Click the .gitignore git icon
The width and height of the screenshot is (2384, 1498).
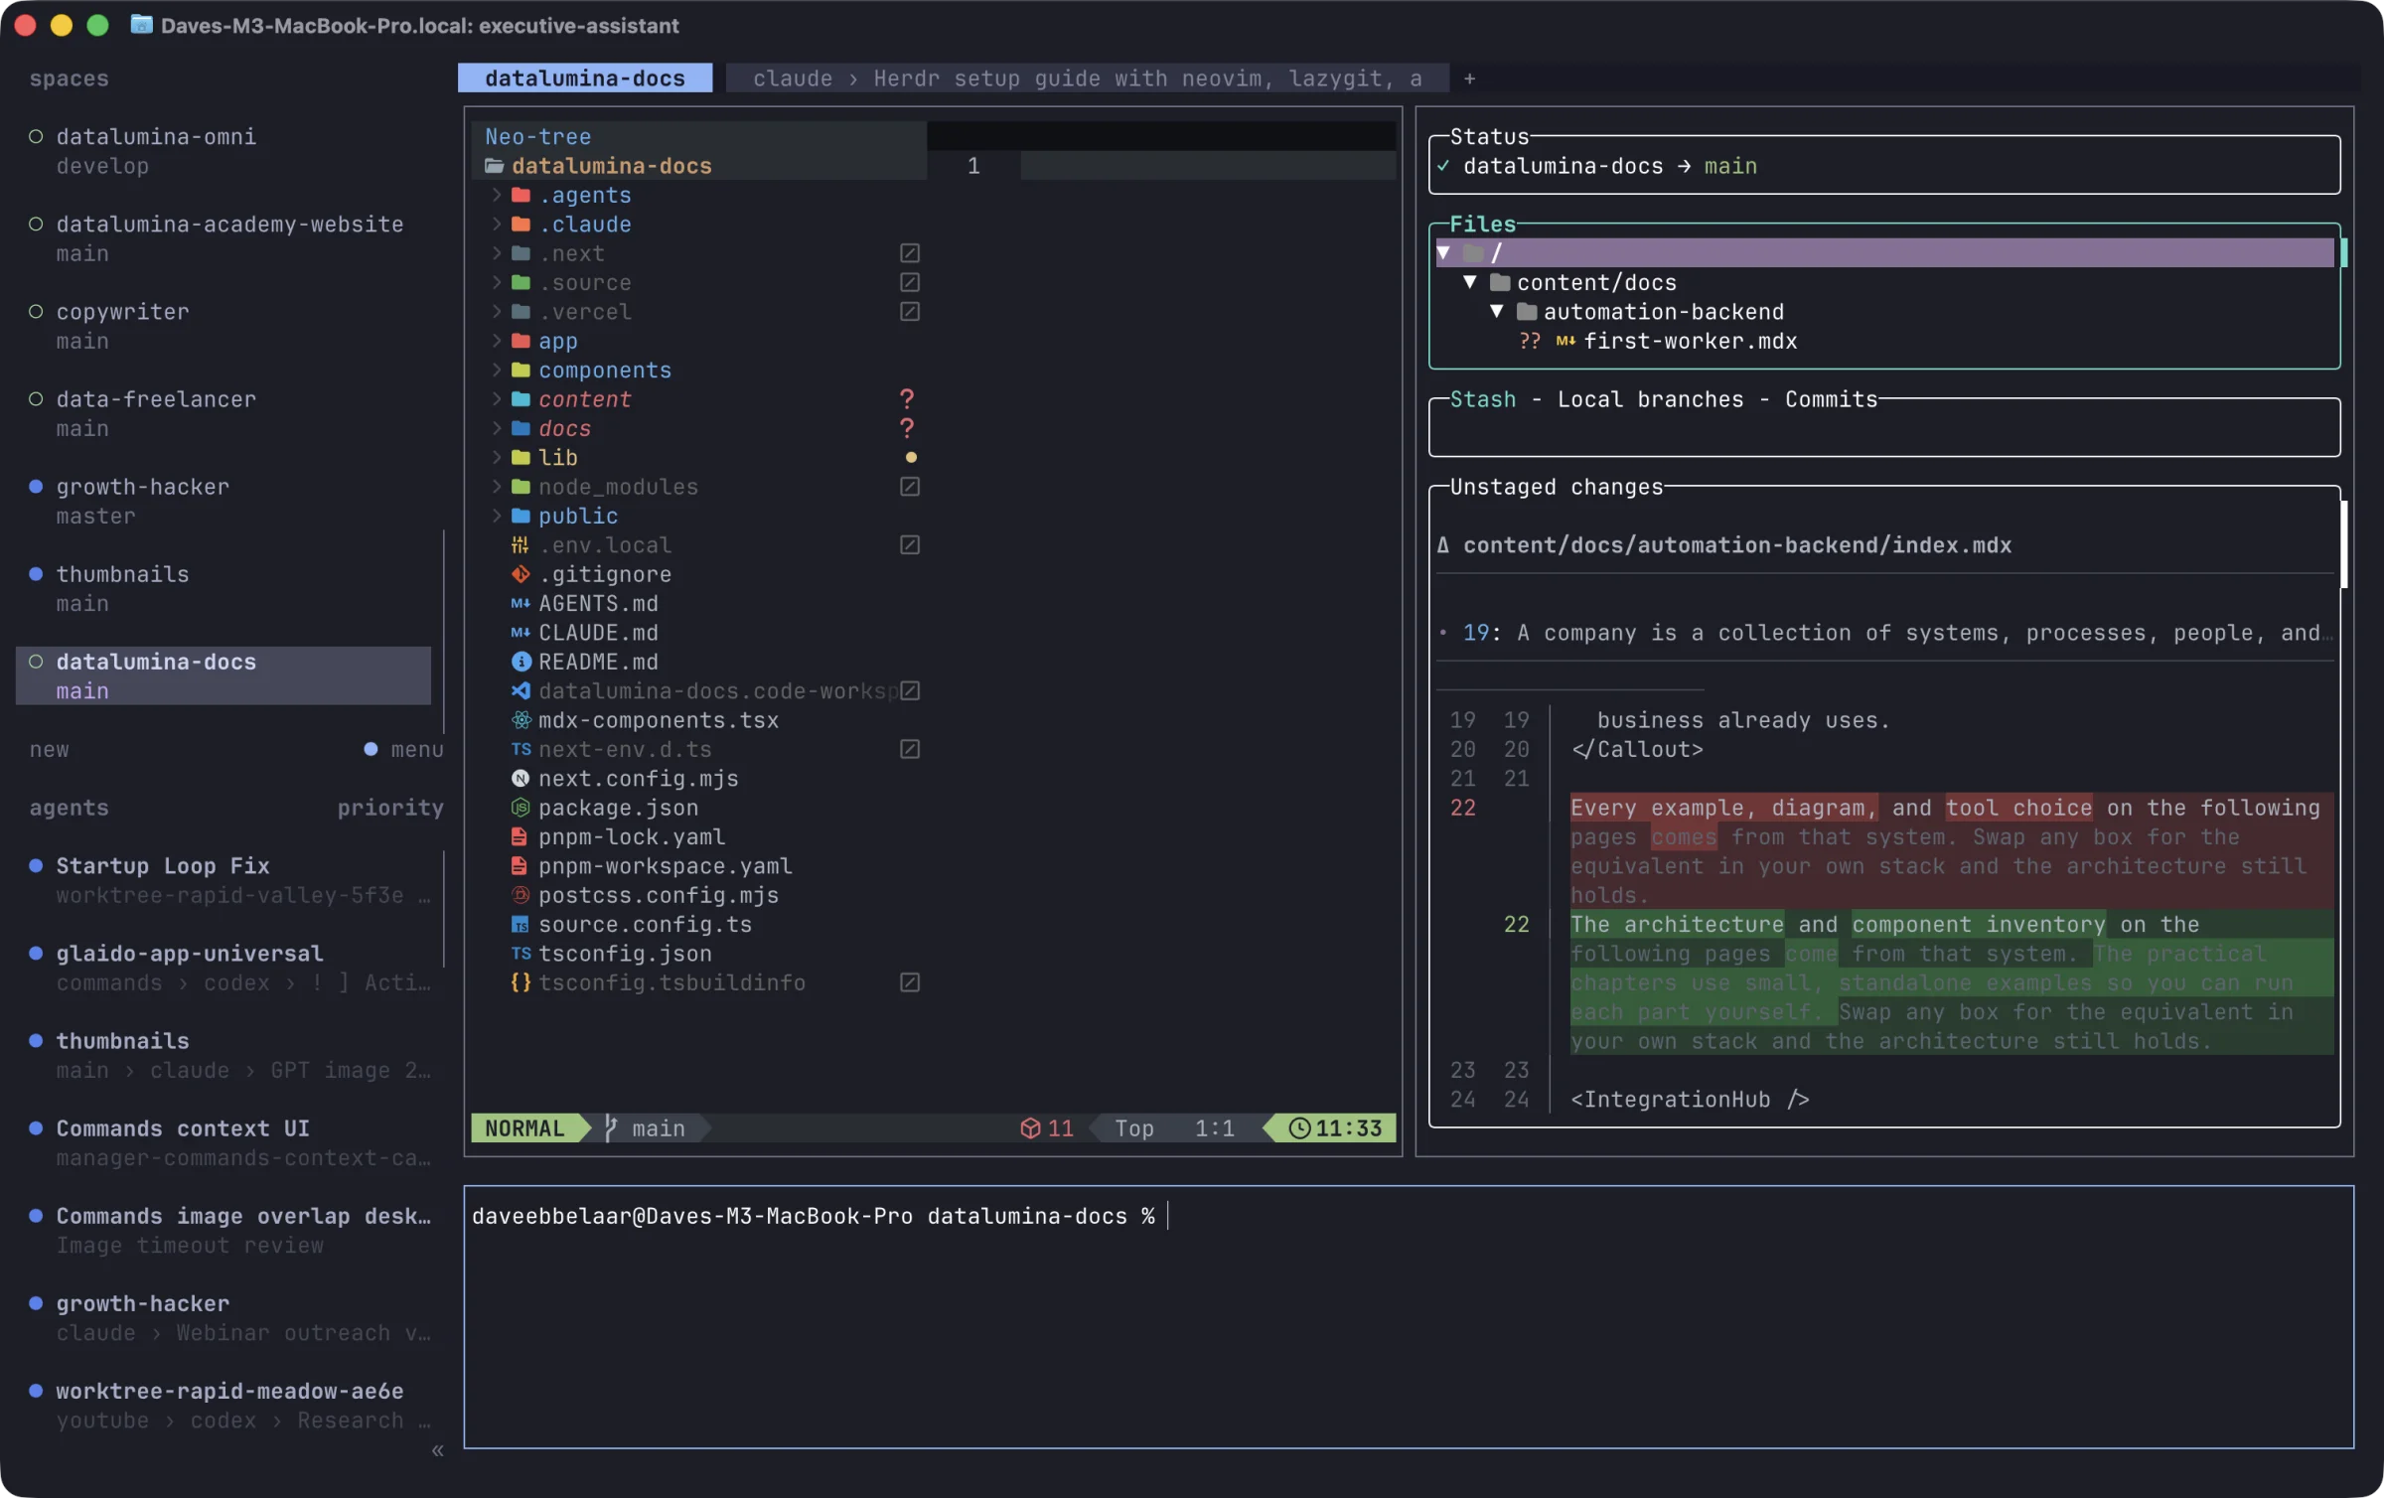521,574
